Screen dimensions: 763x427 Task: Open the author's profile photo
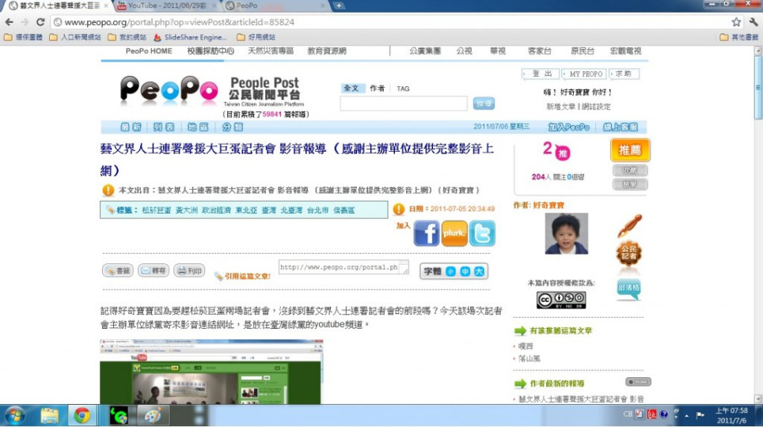click(566, 233)
